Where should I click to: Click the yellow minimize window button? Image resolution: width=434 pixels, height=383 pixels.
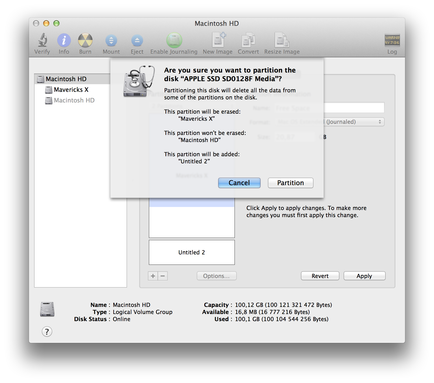click(x=46, y=23)
